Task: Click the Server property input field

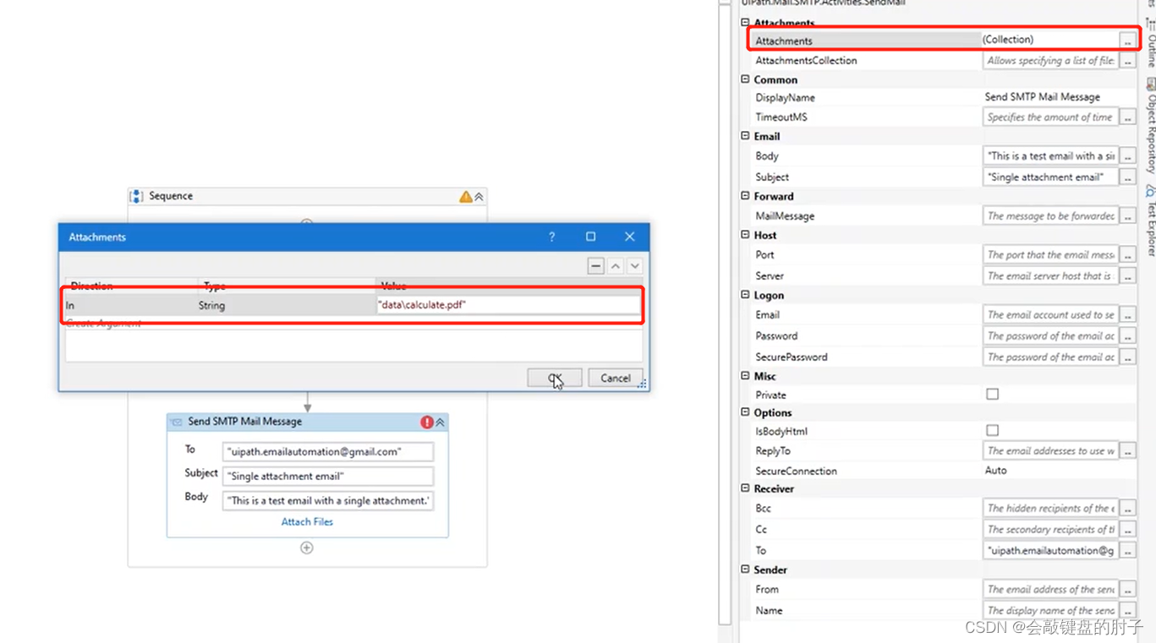Action: [1050, 275]
